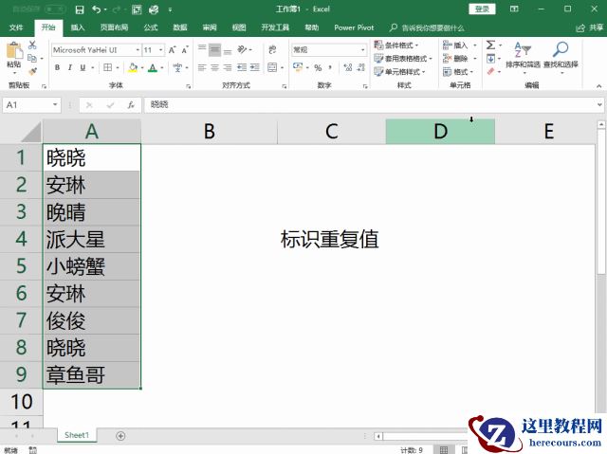Toggle middle vertical alignment
Viewport: 607px width, 454px height.
click(x=214, y=49)
